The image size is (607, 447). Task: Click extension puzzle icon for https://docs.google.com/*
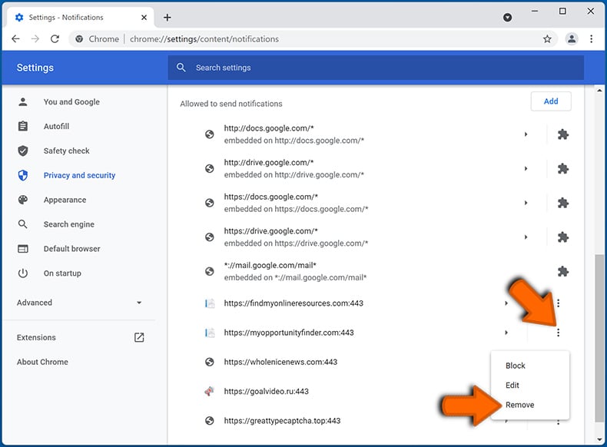coord(563,203)
